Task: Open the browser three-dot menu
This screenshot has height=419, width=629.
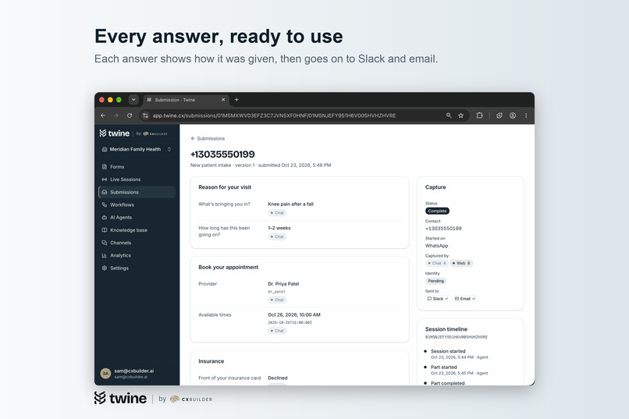Action: pos(526,115)
